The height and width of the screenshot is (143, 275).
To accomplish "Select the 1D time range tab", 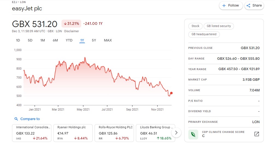I will click(x=18, y=40).
